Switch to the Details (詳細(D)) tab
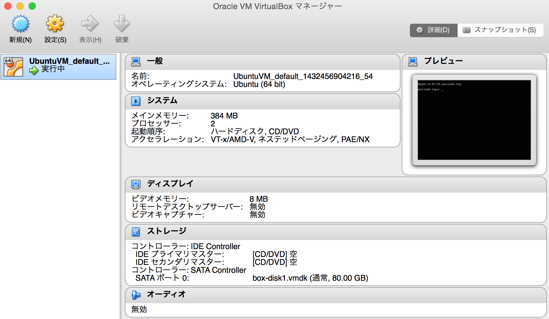 (434, 30)
